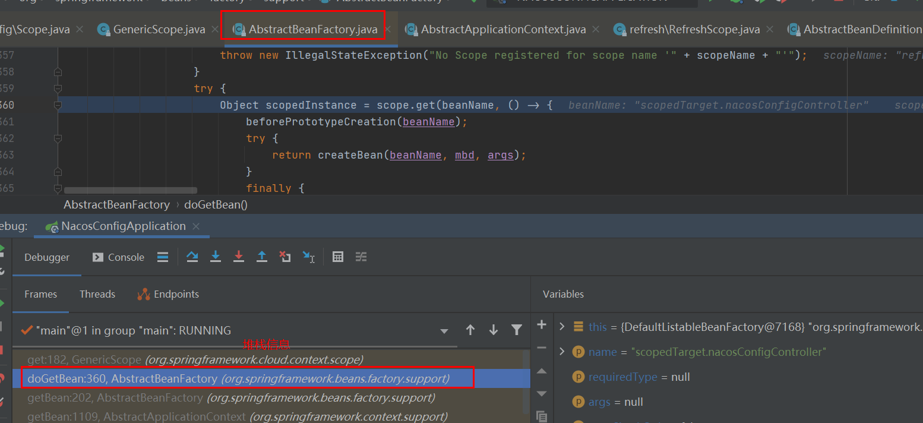Viewport: 923px width, 423px height.
Task: Open the thread selector dropdown arrow
Action: click(444, 331)
